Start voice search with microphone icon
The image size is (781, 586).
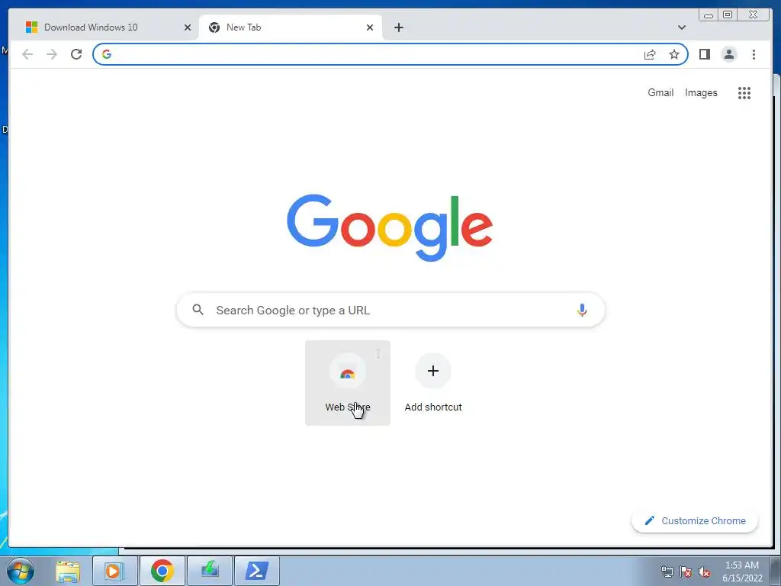coord(582,310)
